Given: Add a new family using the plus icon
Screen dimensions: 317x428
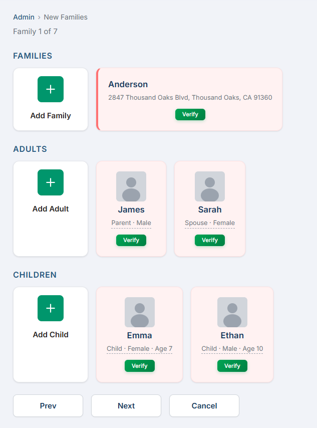Looking at the screenshot, I should pos(50,89).
